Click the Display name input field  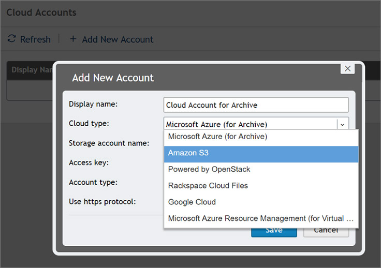256,105
